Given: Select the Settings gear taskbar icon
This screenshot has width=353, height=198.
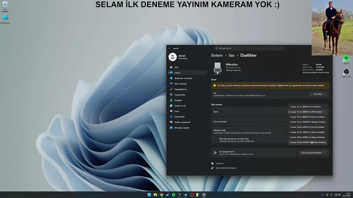Looking at the screenshot, I should coord(204,195).
